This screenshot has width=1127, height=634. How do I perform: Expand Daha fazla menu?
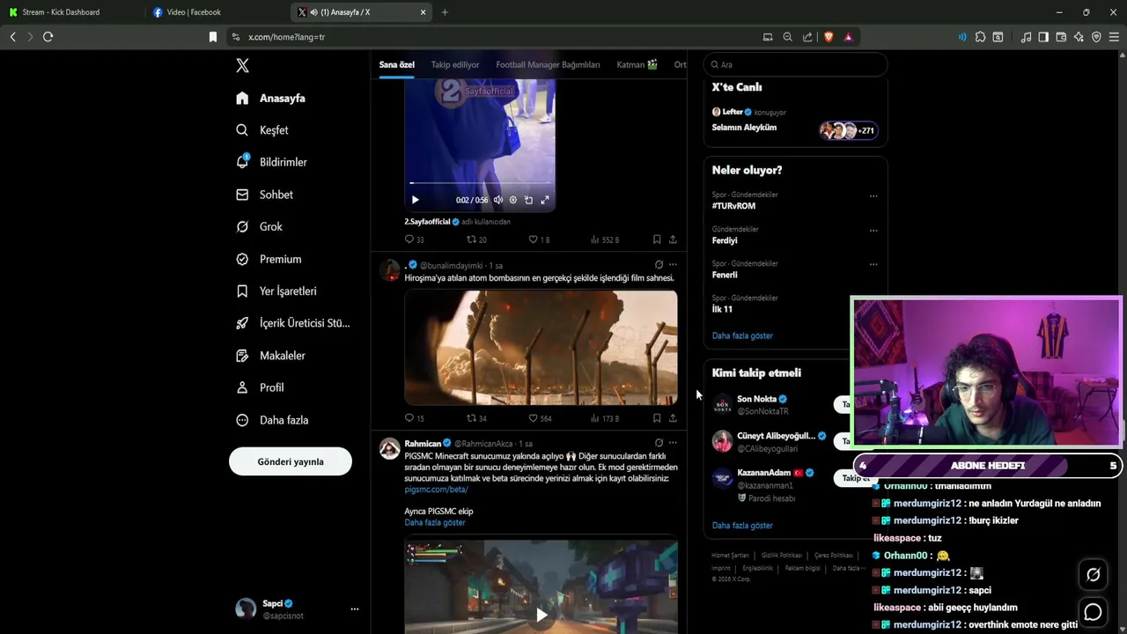(x=272, y=420)
